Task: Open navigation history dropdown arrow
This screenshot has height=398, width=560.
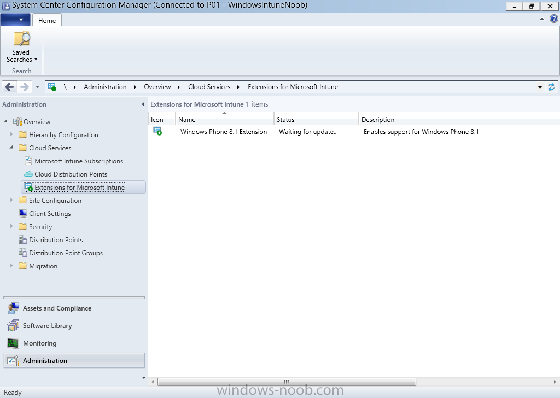Action: click(x=37, y=87)
